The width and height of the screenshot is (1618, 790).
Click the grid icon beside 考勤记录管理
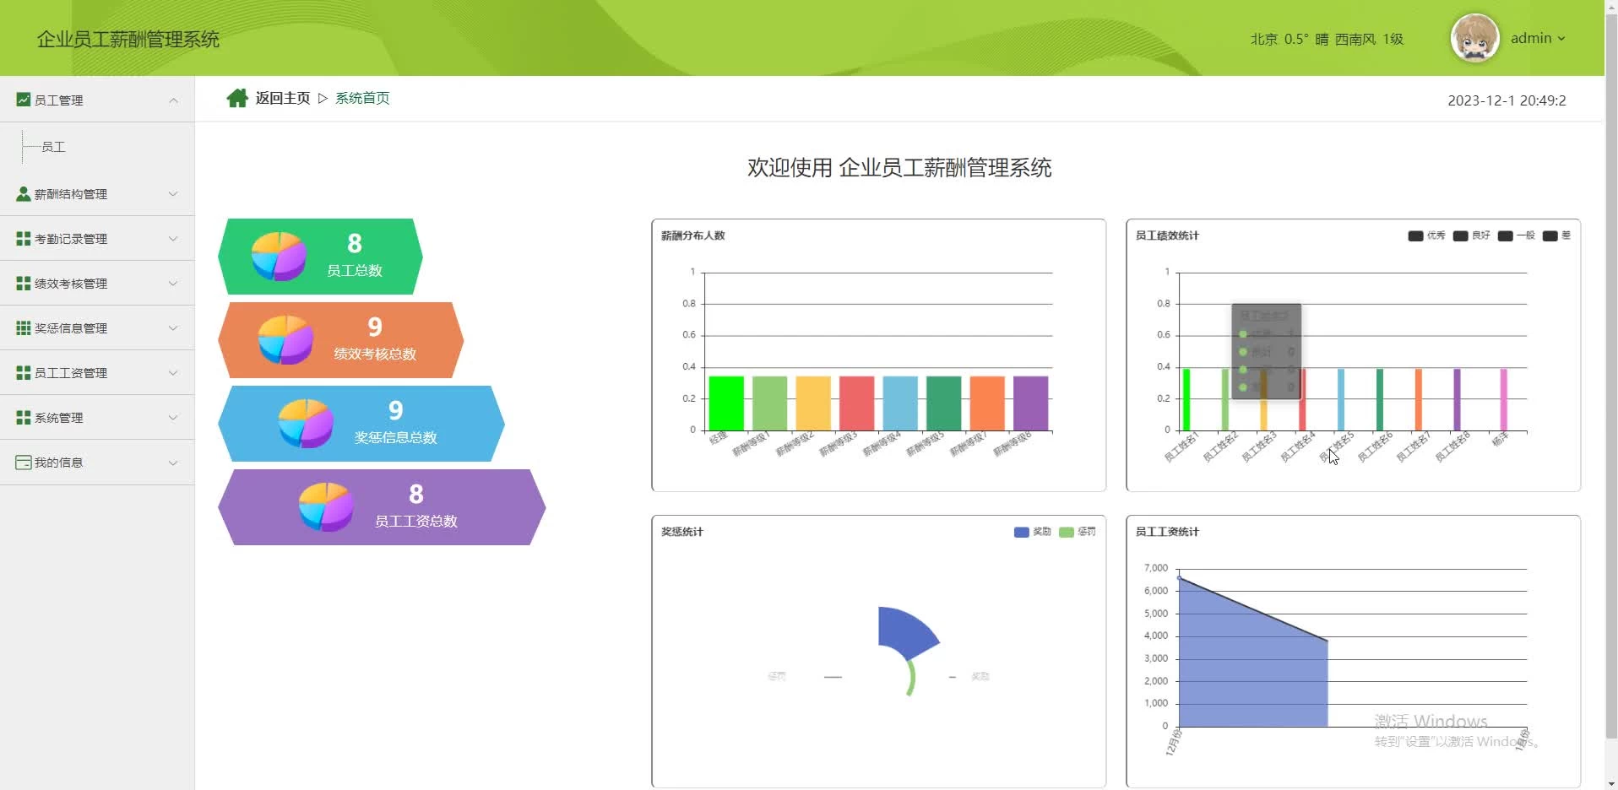coord(24,239)
